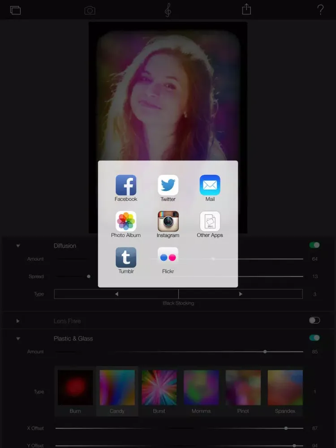Click the Lens Flare section title
The height and width of the screenshot is (448, 336).
click(67, 321)
